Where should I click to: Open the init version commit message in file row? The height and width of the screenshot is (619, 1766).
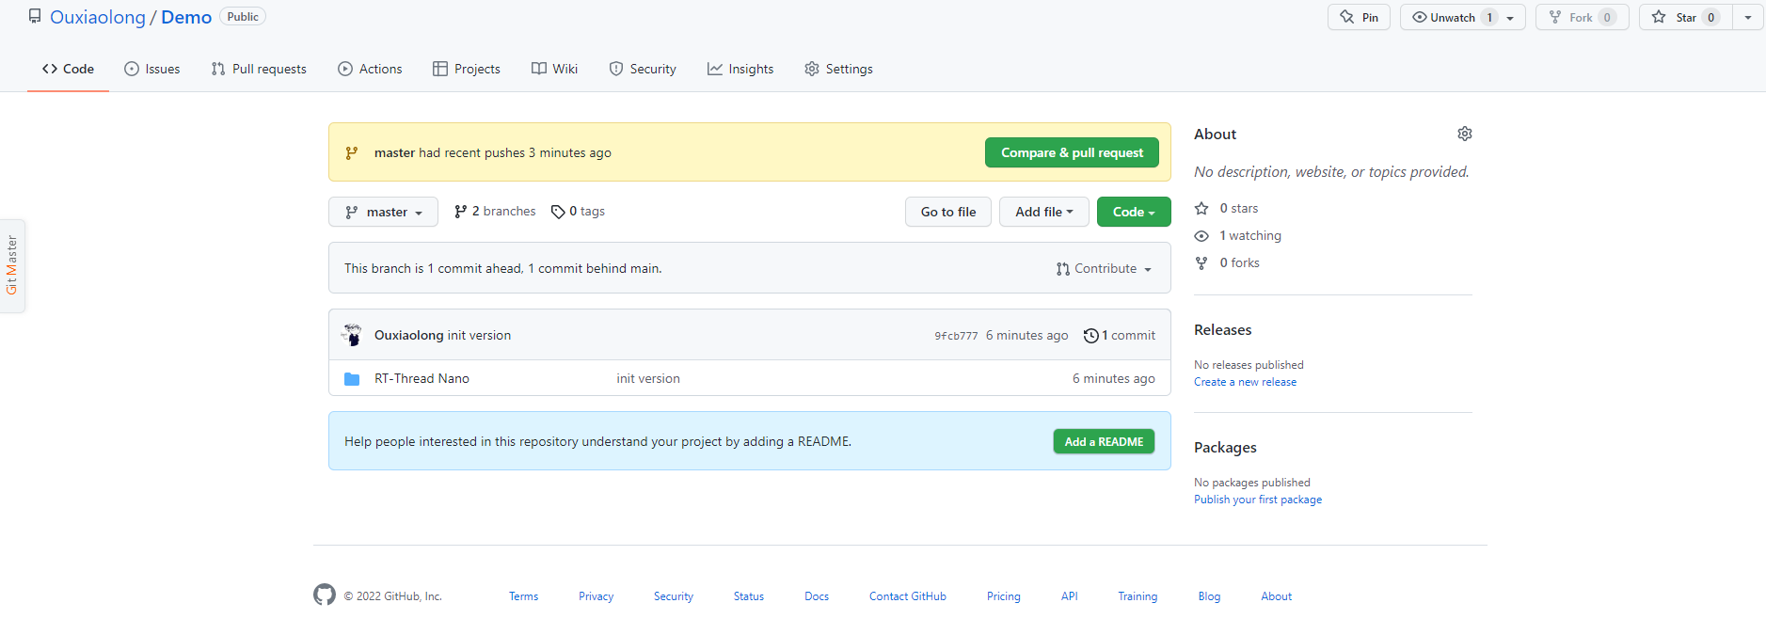coord(648,378)
